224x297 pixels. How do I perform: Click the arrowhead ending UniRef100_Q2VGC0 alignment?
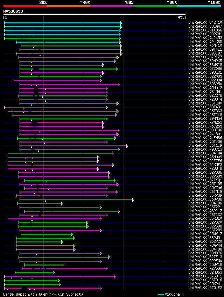(87, 223)
